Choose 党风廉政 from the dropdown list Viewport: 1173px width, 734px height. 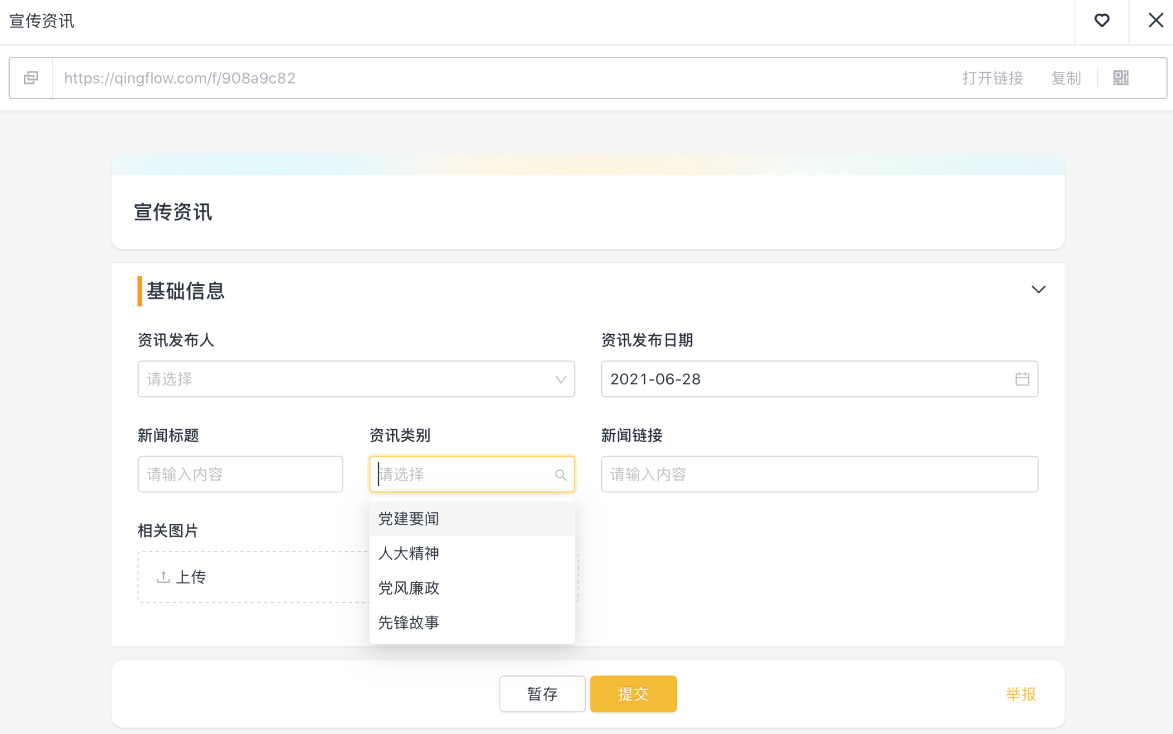pos(472,587)
